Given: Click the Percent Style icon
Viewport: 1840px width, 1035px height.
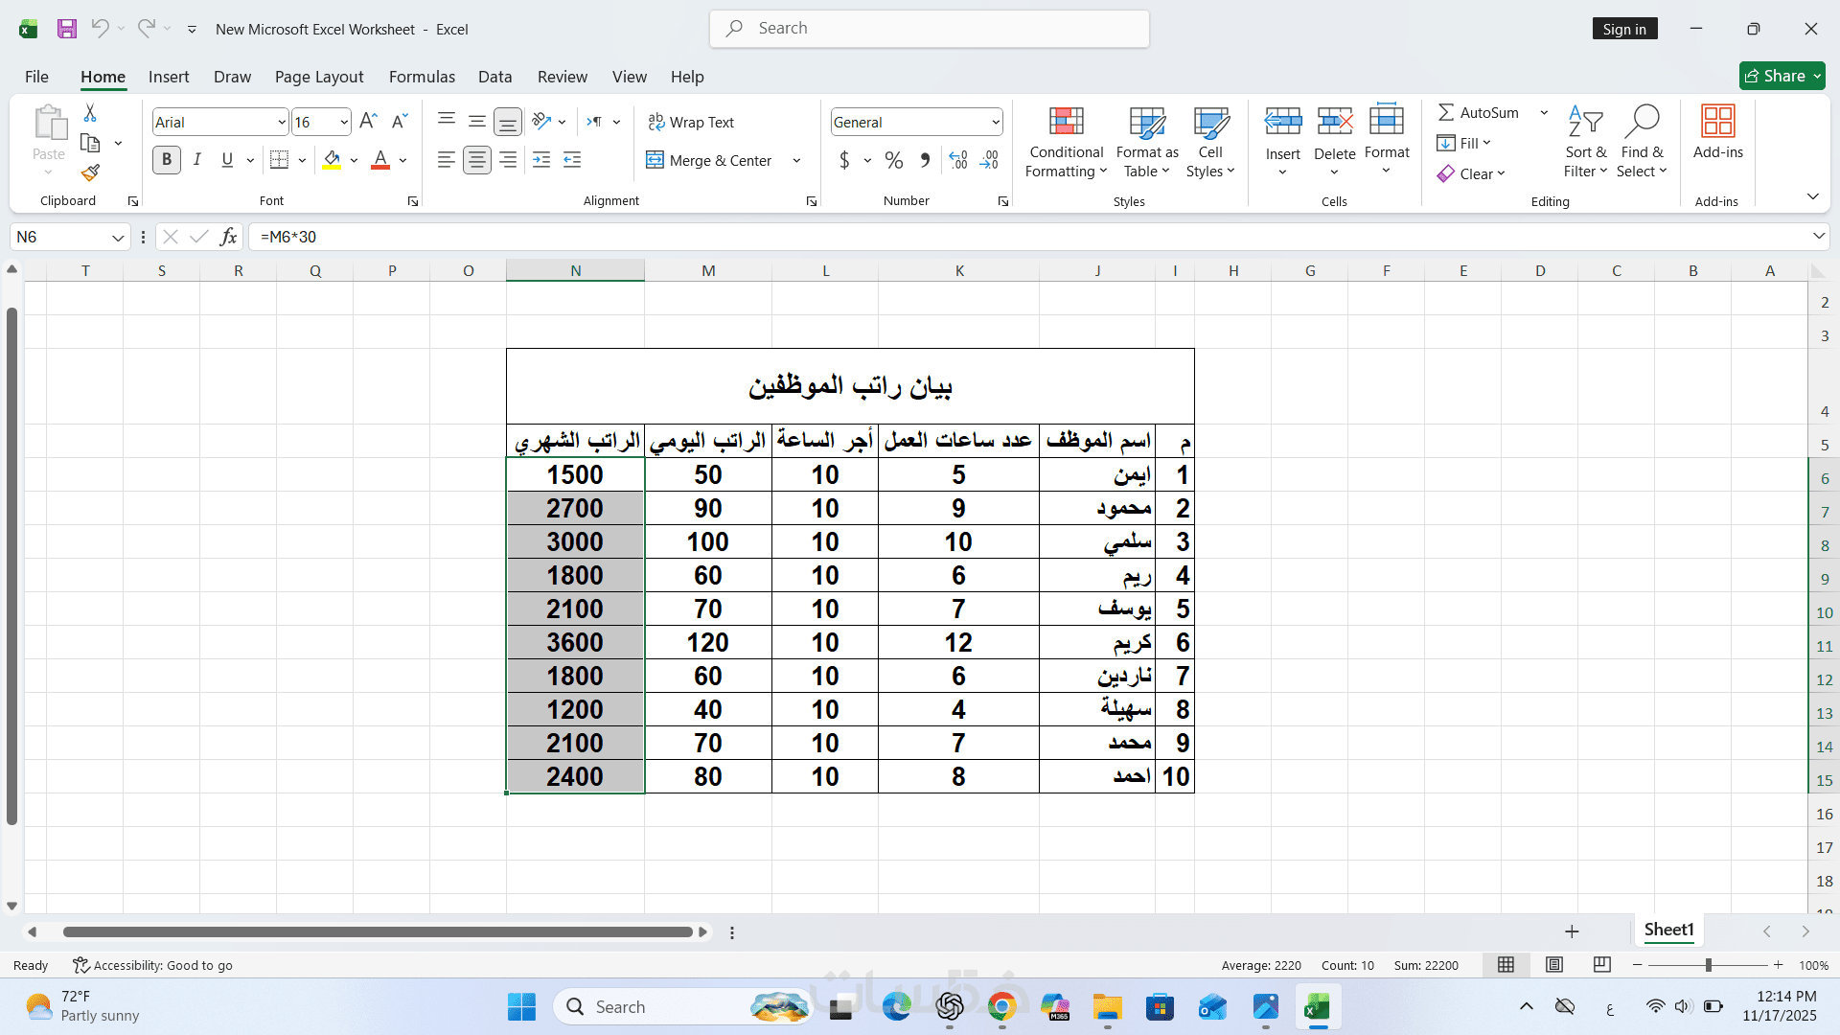Looking at the screenshot, I should [893, 160].
